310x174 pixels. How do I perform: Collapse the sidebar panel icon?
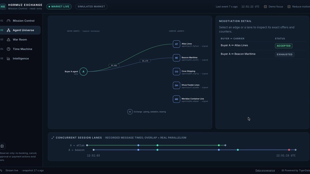(x=2, y=146)
